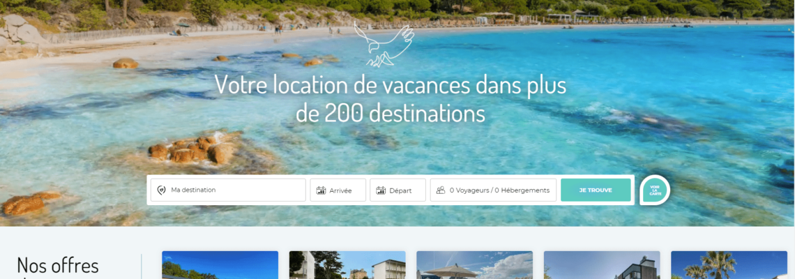Focus the Ma destination input field
795x279 pixels.
[x=228, y=190]
